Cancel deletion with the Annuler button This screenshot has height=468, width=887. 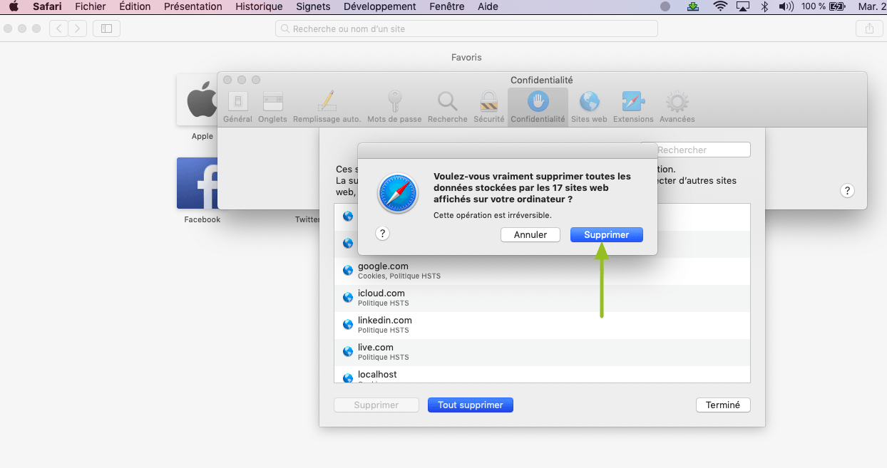click(530, 234)
